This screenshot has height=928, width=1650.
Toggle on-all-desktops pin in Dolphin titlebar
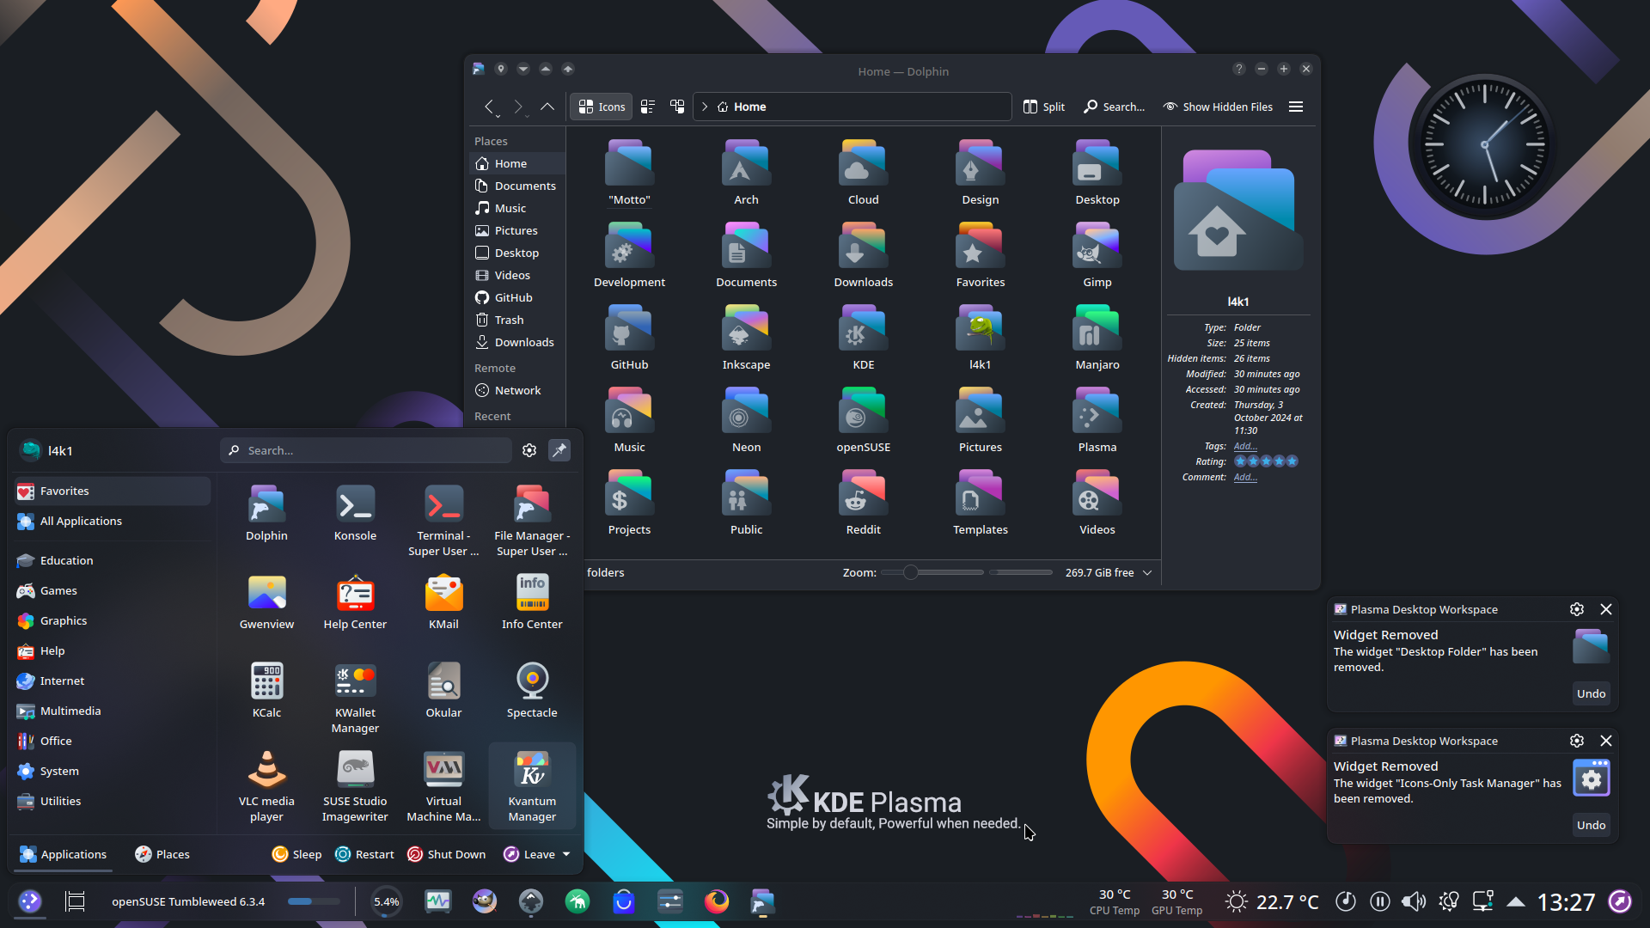tap(501, 69)
